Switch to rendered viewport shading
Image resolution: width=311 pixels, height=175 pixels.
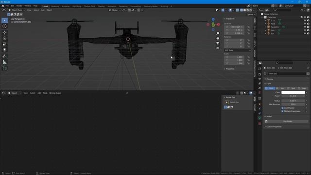coord(251,10)
